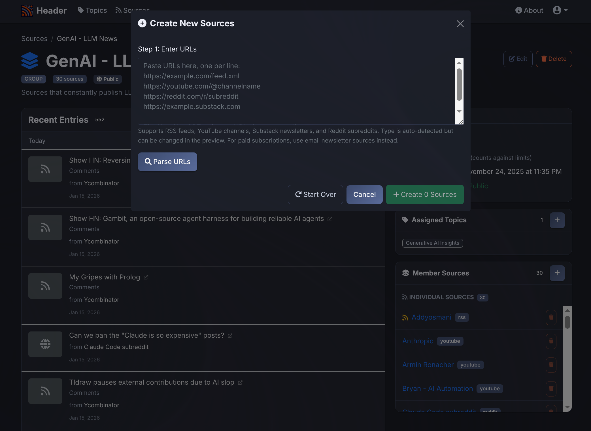This screenshot has height=431, width=591.
Task: Click the Generative AI Insights tag
Action: pyautogui.click(x=432, y=243)
